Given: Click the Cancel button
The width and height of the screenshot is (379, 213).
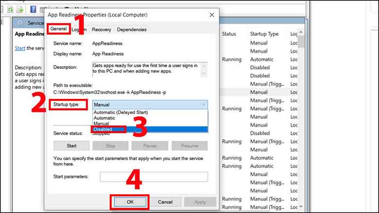Looking at the screenshot, I should click(x=165, y=202).
